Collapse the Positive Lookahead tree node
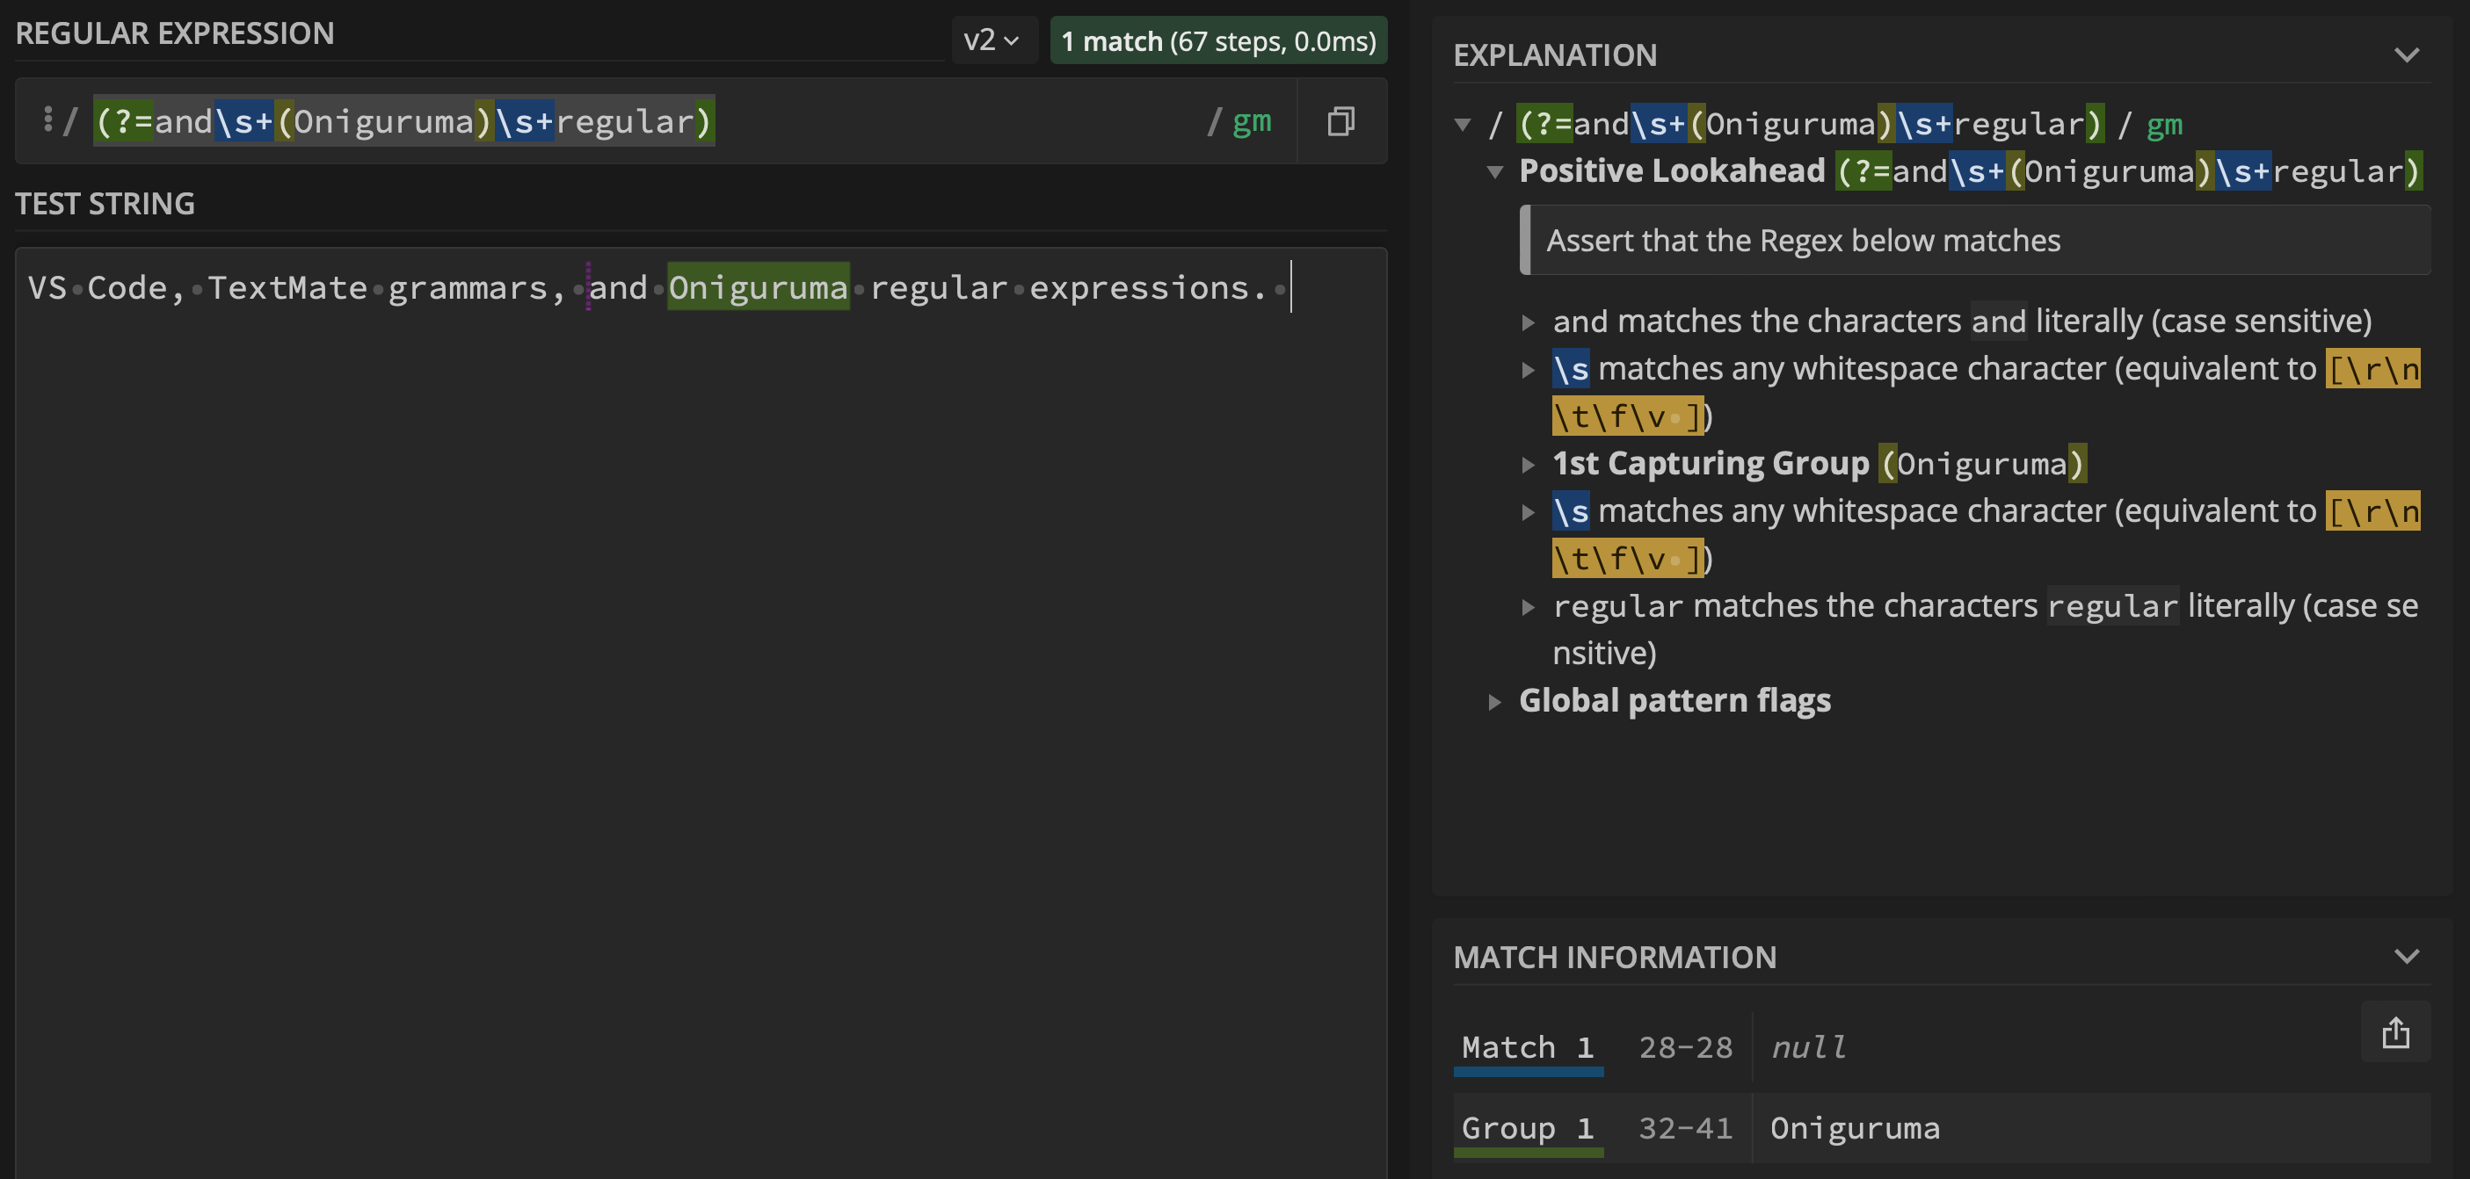The height and width of the screenshot is (1179, 2470). 1494,172
